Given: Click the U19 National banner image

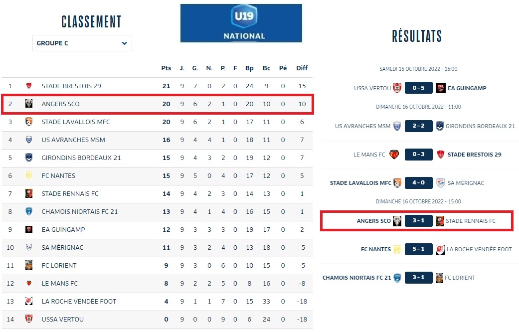Looking at the screenshot, I should pyautogui.click(x=241, y=23).
